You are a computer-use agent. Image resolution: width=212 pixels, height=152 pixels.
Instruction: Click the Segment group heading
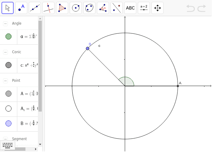coord(19,139)
